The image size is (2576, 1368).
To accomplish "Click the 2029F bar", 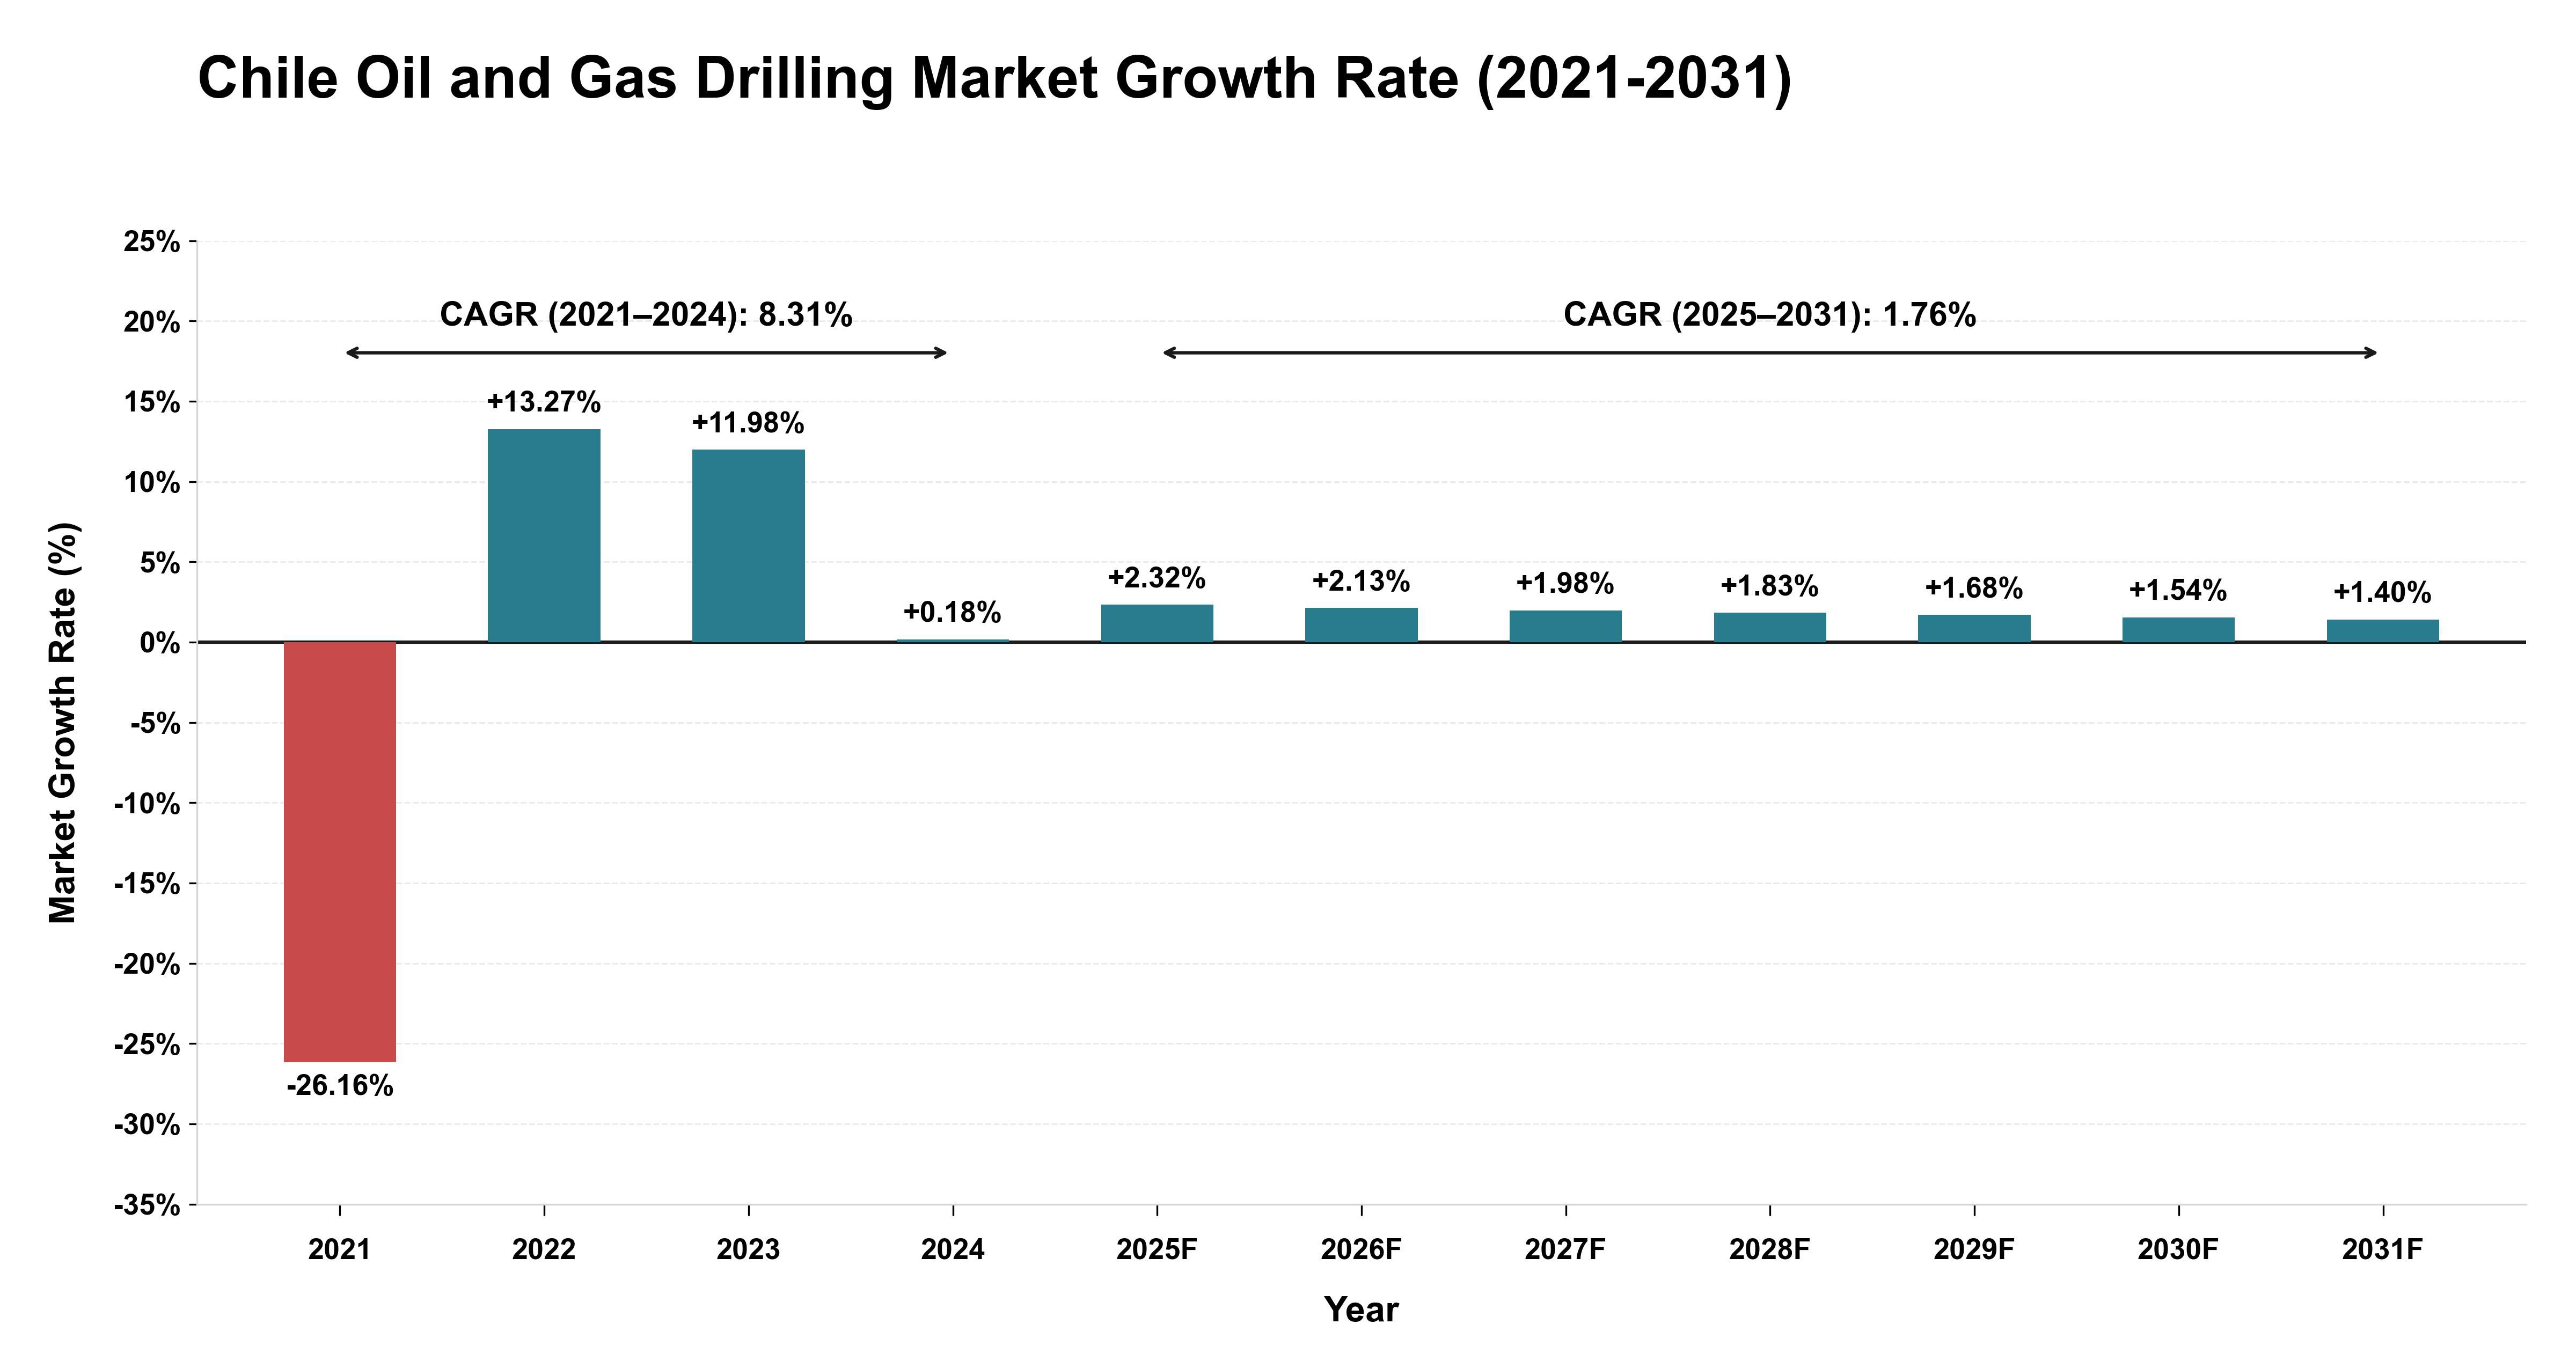I will [1974, 628].
